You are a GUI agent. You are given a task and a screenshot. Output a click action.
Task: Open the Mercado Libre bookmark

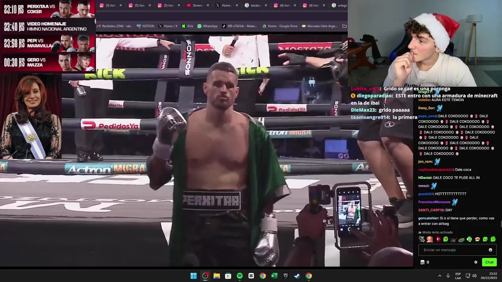click(x=319, y=26)
